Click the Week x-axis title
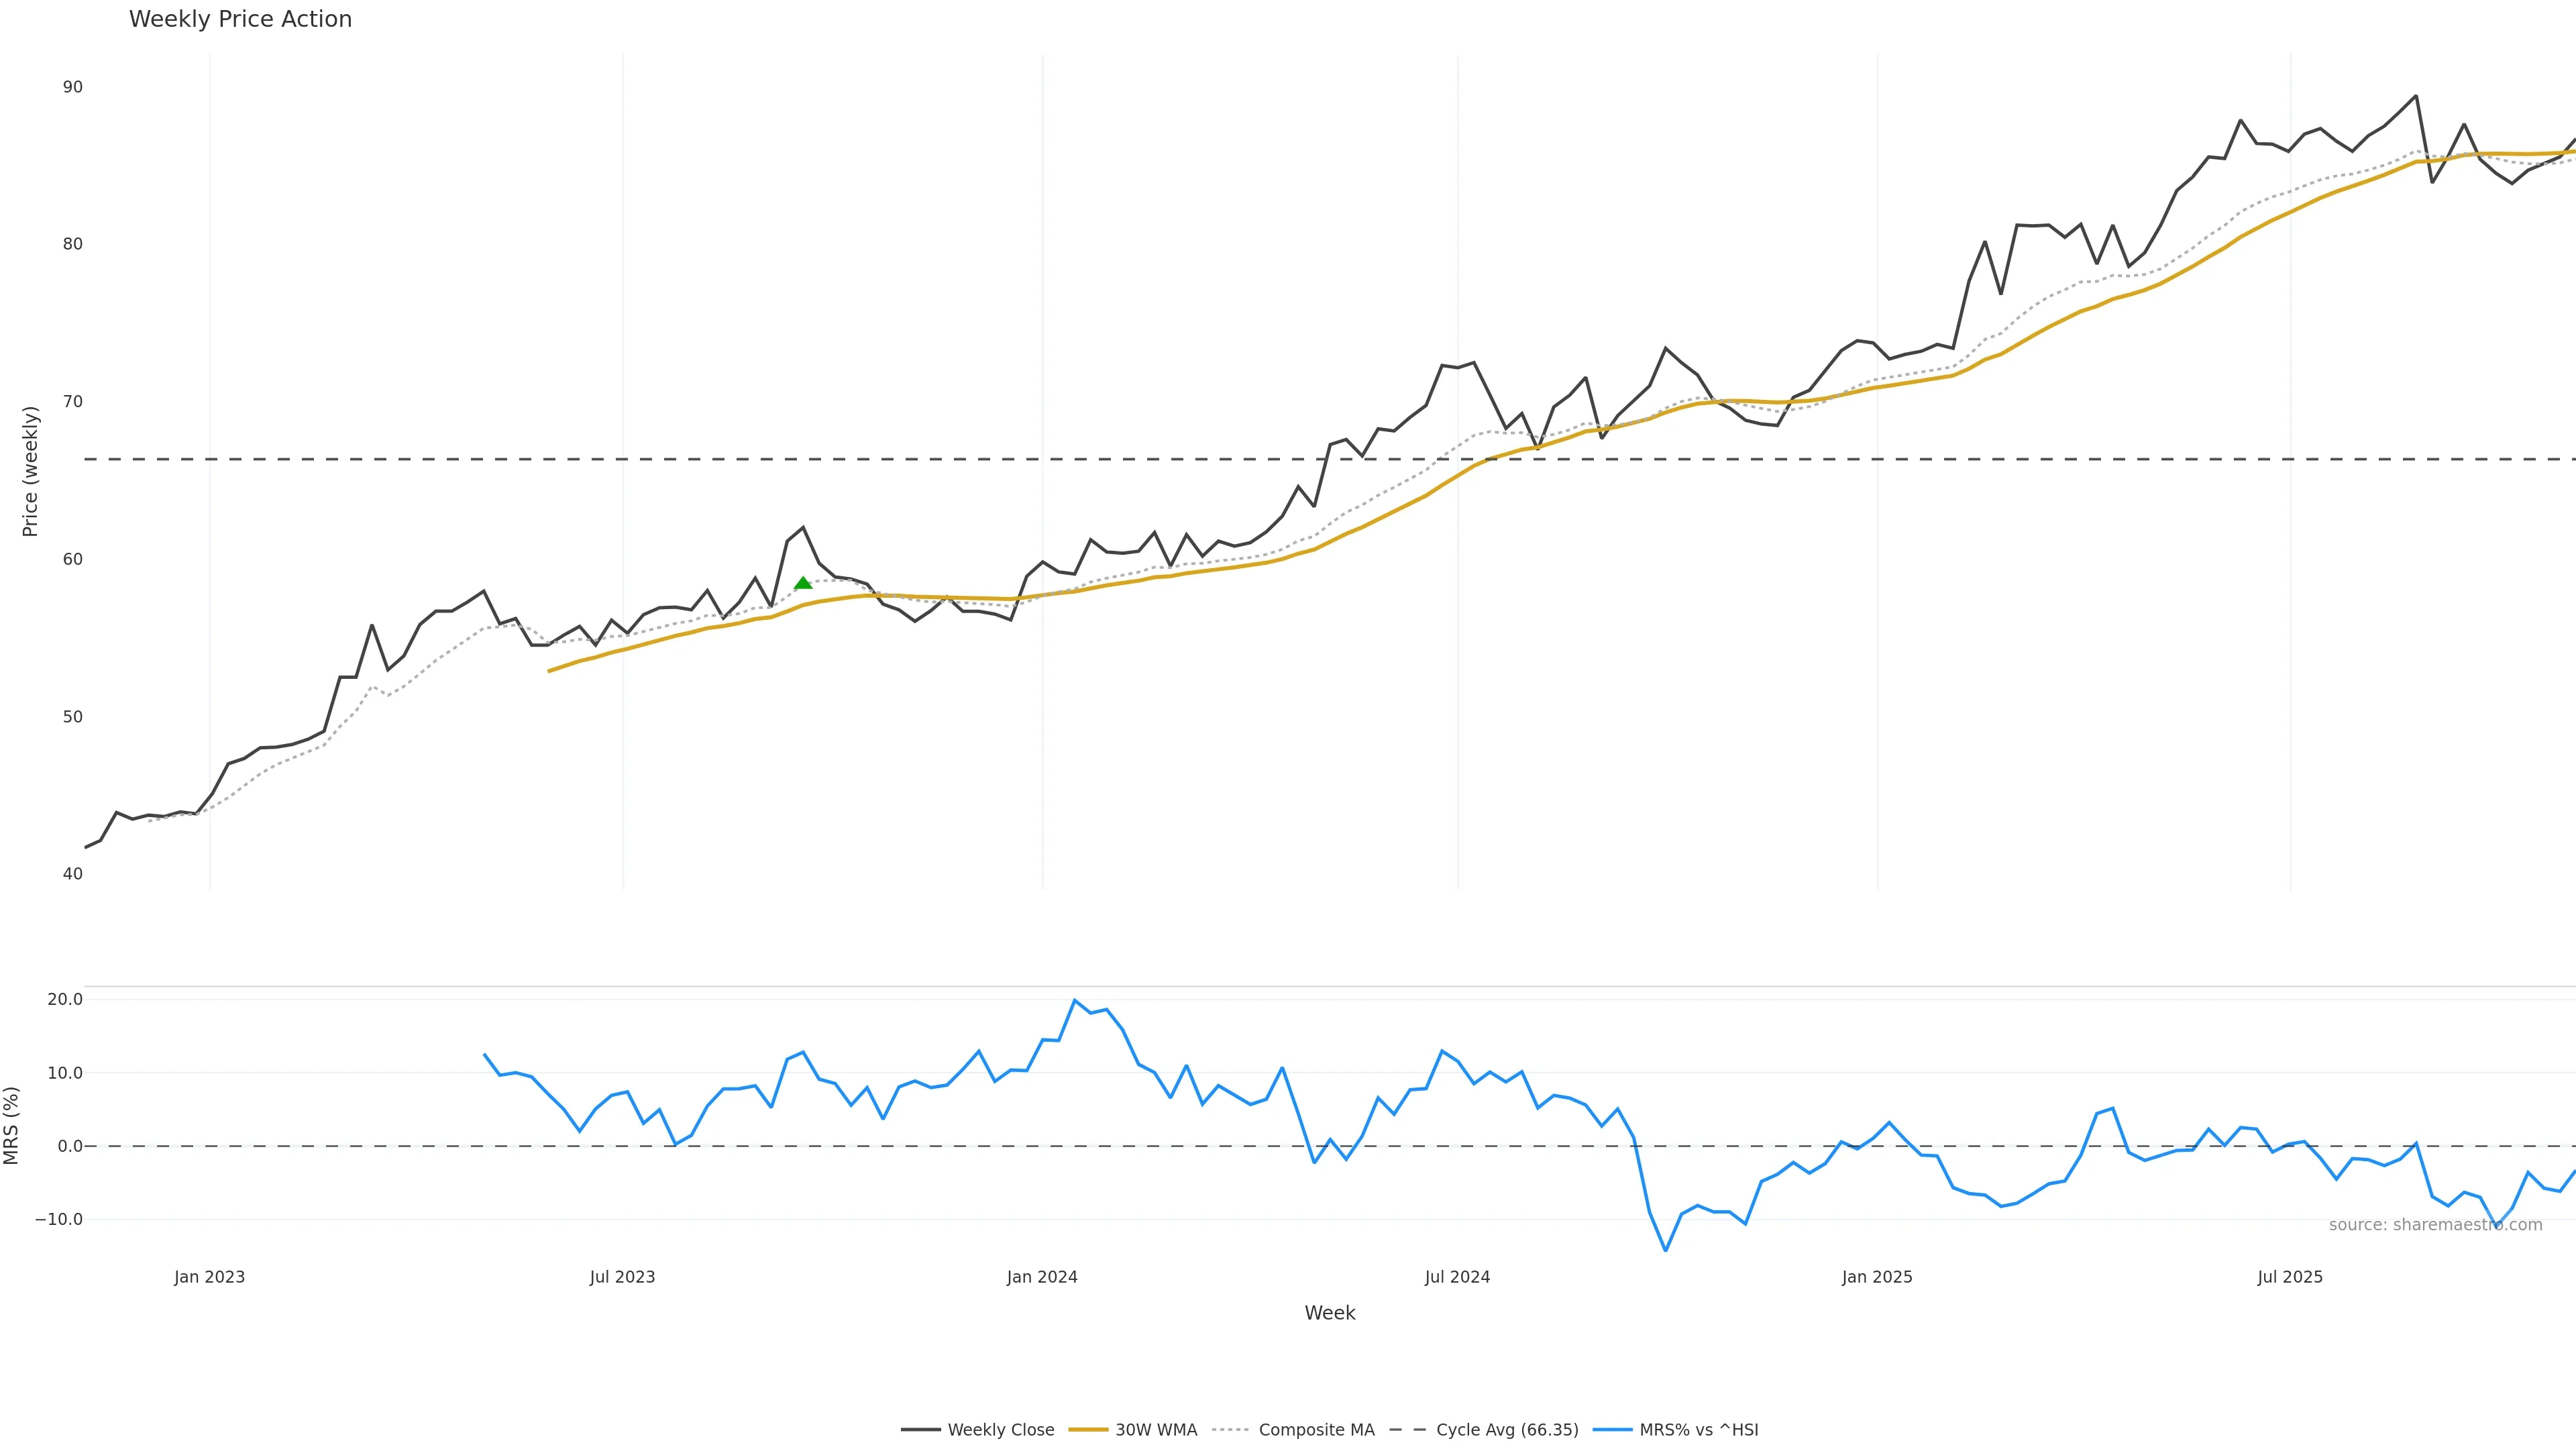 click(1329, 1313)
